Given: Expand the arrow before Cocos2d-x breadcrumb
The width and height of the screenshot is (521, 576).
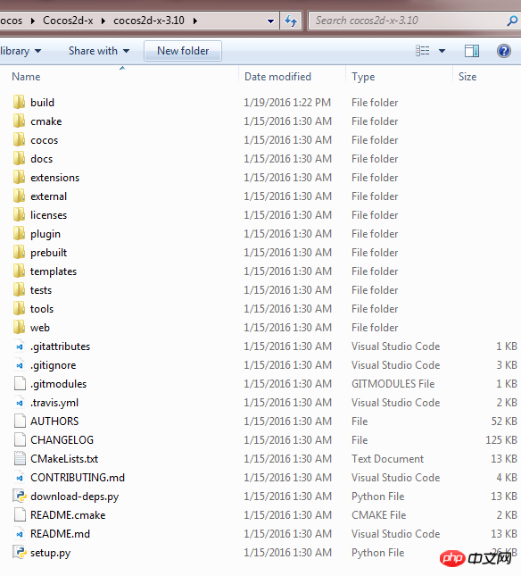Looking at the screenshot, I should (x=33, y=21).
